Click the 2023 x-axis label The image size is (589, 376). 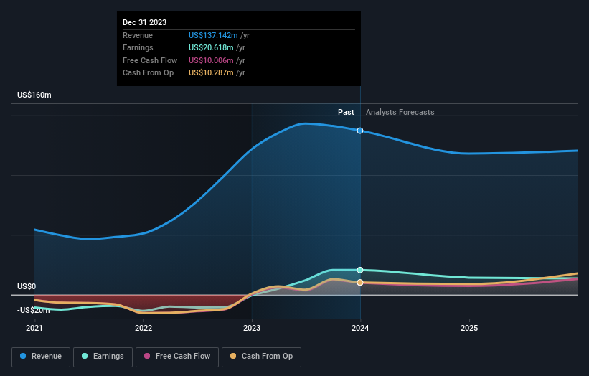[252, 329]
